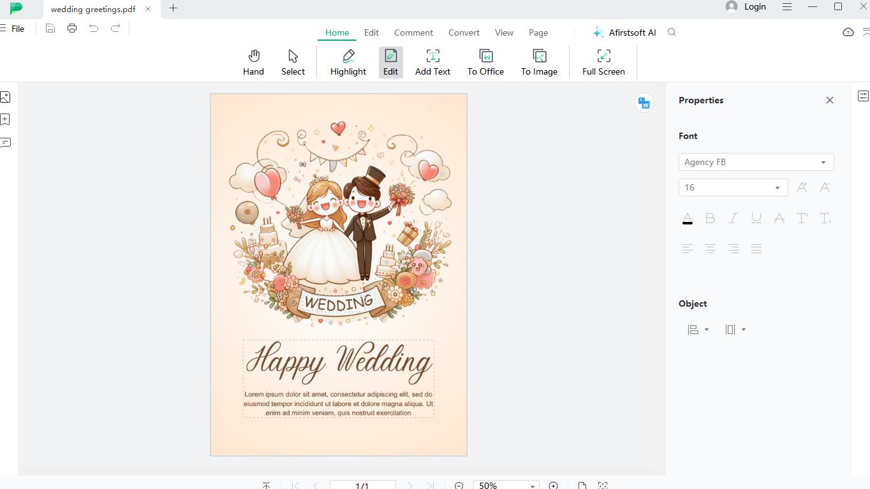Close the Properties panel

coord(830,100)
